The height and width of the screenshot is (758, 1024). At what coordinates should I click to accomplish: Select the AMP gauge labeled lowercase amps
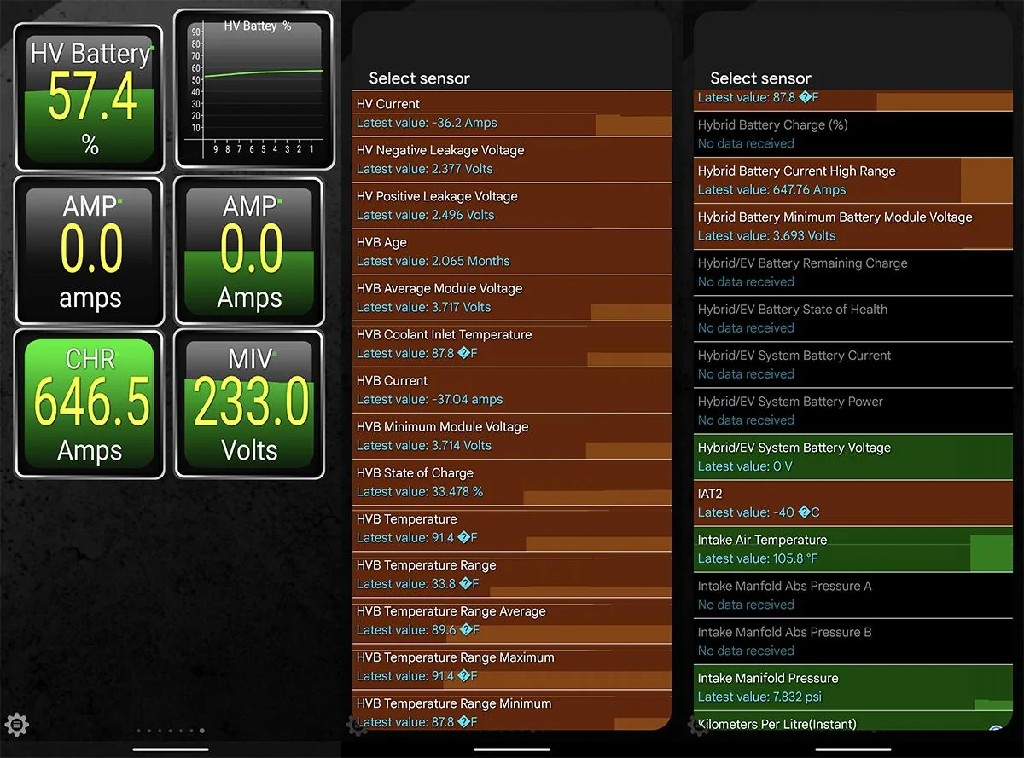click(x=90, y=251)
